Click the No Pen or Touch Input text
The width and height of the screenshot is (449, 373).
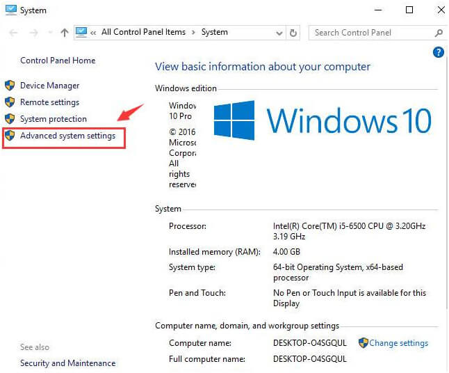350,298
